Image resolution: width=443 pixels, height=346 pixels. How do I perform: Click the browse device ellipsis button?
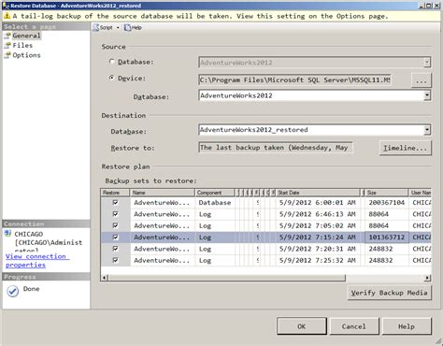click(x=422, y=80)
